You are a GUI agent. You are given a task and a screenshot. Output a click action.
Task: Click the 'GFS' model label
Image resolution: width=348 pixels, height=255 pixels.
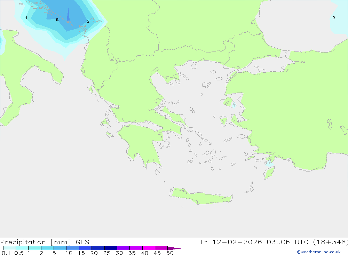point(82,242)
